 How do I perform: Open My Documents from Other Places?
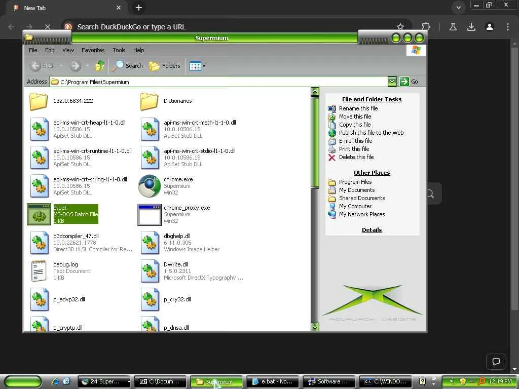click(x=357, y=190)
